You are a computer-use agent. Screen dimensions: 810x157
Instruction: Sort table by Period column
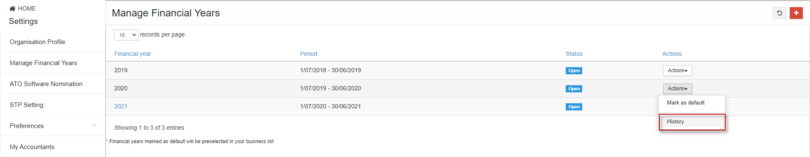[308, 54]
